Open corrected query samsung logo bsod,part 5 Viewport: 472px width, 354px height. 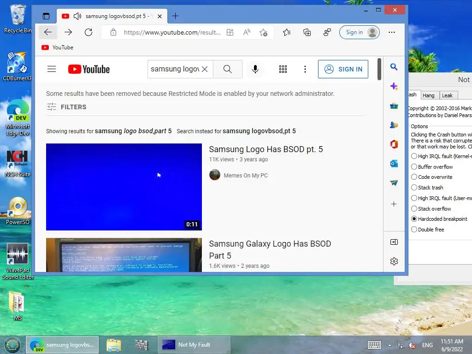pos(133,131)
